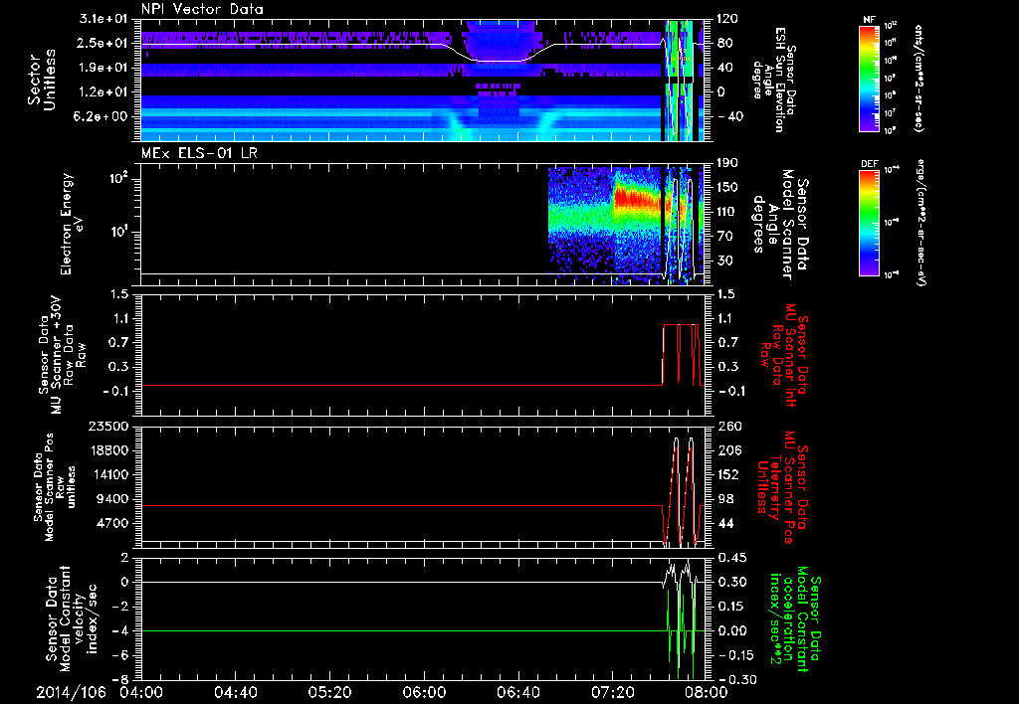The height and width of the screenshot is (704, 1019).
Task: Click the DEF color bar gradient
Action: pyautogui.click(x=870, y=222)
